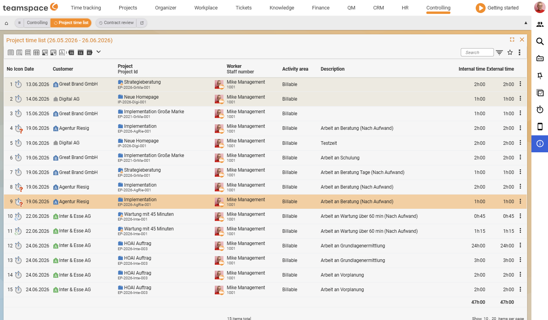This screenshot has height=320, width=548.
Task: Open the Knowledge menu
Action: pos(282,8)
